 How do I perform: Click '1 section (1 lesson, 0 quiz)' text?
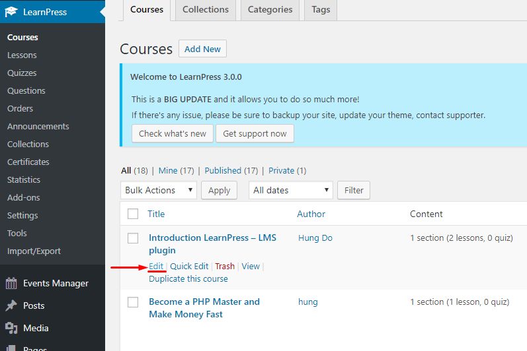click(x=460, y=302)
